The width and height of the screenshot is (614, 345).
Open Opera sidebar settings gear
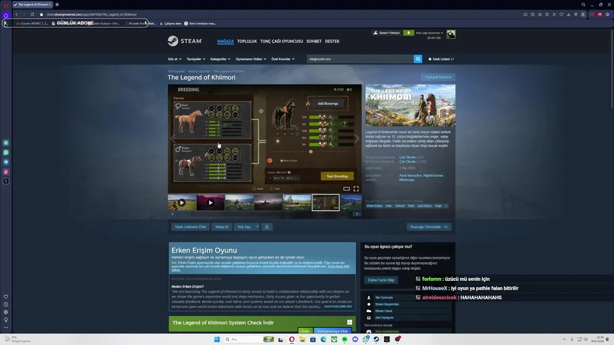point(6,312)
